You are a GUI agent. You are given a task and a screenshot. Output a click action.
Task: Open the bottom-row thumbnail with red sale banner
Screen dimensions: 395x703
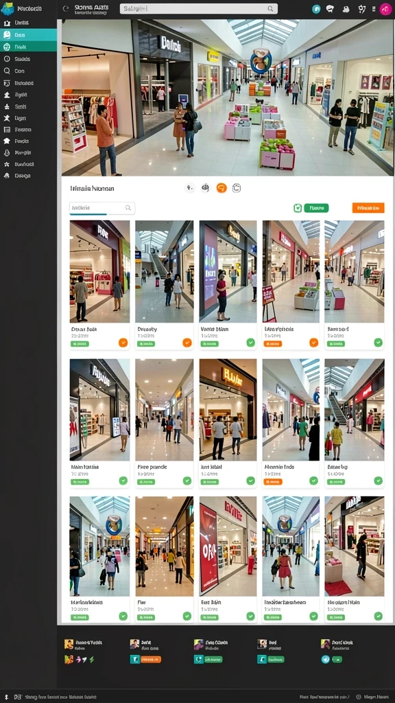[228, 546]
